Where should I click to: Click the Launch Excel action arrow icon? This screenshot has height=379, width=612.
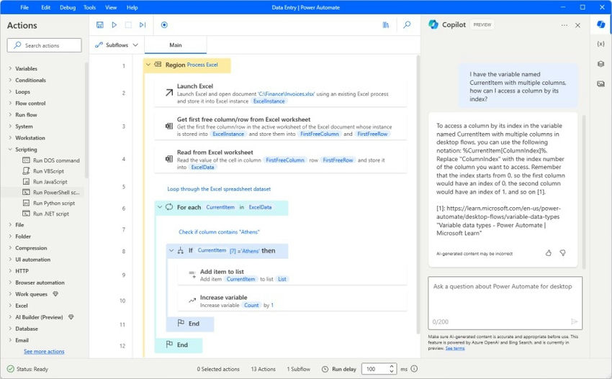point(169,92)
